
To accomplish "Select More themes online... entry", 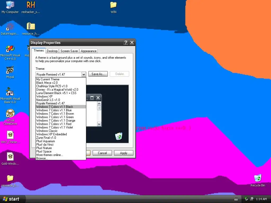I will click(61, 155).
